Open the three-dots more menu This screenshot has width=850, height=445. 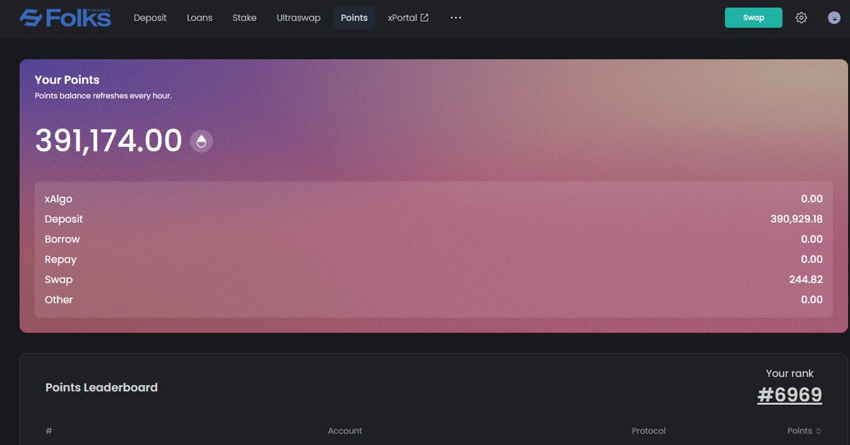tap(455, 18)
